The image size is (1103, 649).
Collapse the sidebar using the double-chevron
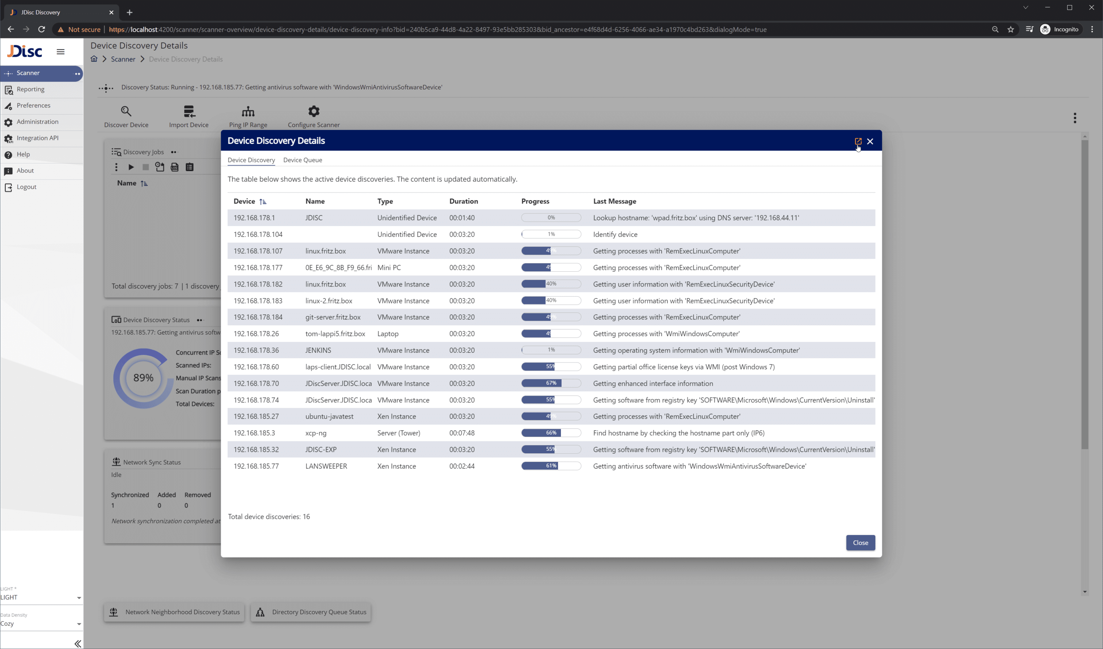click(77, 643)
